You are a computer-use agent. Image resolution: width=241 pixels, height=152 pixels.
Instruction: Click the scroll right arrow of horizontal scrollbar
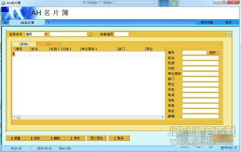point(163,117)
